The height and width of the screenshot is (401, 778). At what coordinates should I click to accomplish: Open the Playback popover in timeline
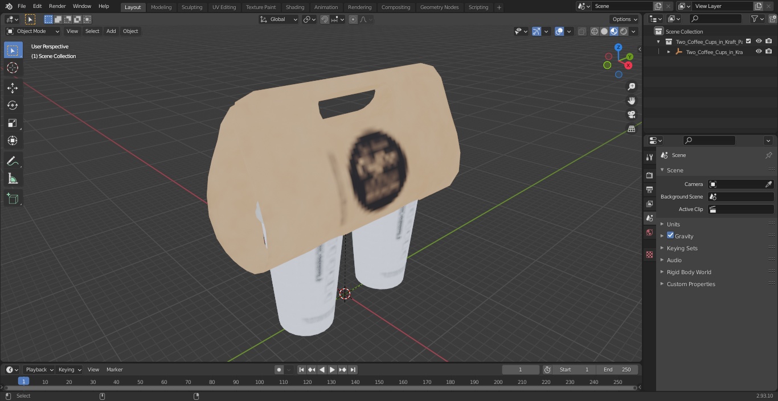pyautogui.click(x=39, y=370)
